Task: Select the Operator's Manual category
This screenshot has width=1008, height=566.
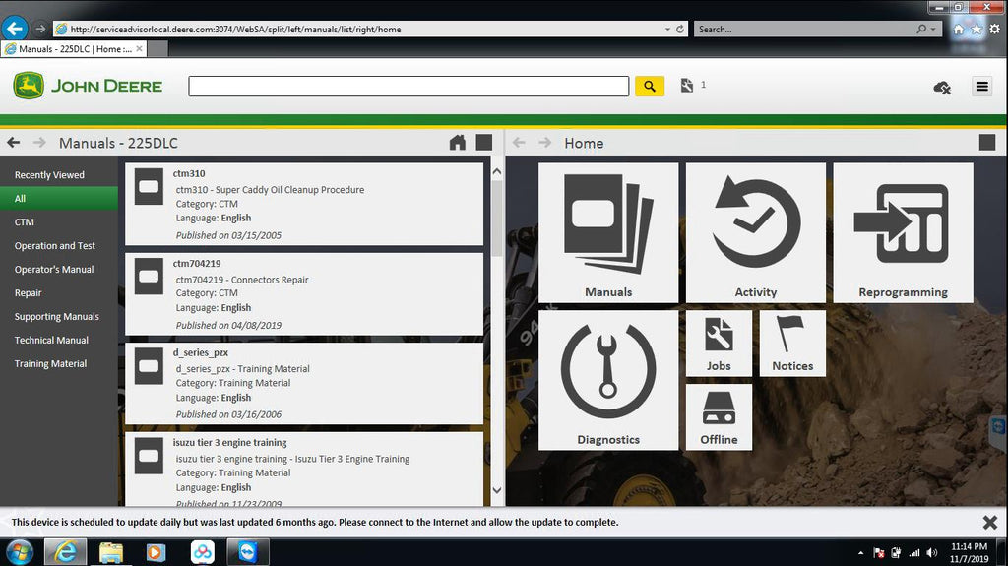Action: pos(54,270)
